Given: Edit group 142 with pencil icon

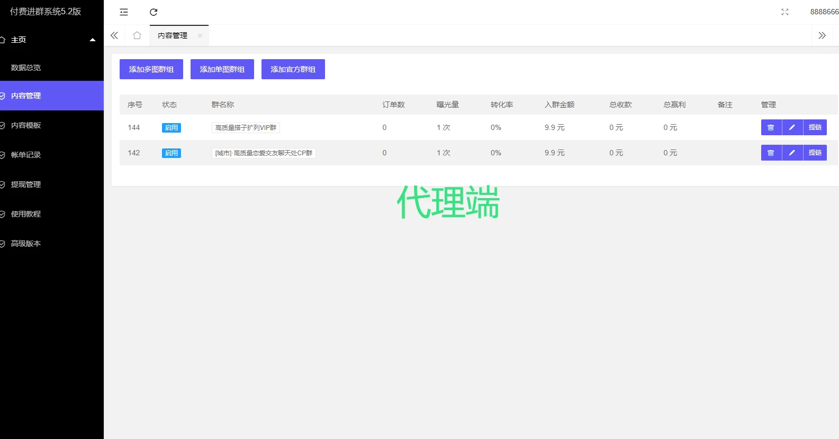Looking at the screenshot, I should click(792, 153).
